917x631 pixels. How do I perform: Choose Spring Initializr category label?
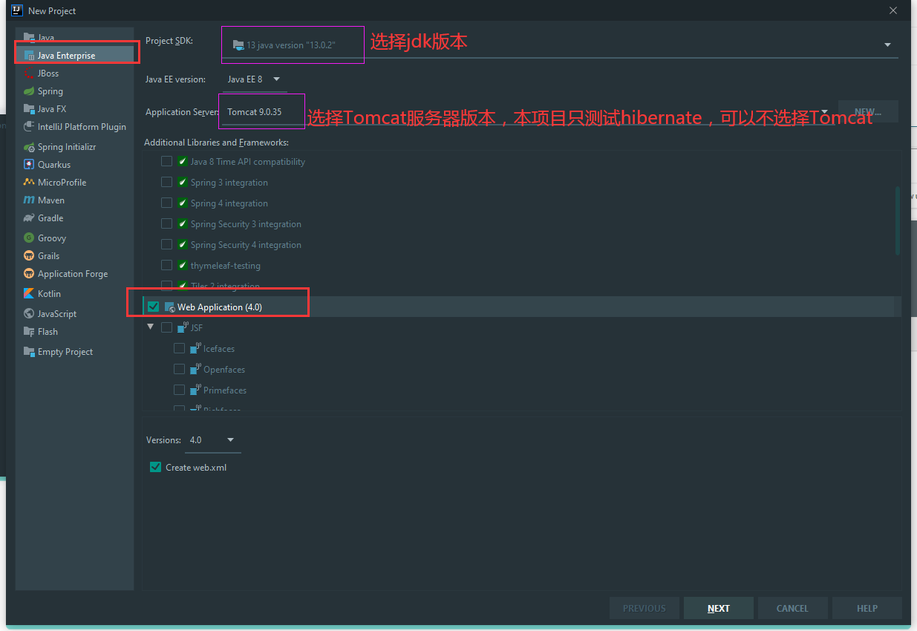coord(67,147)
